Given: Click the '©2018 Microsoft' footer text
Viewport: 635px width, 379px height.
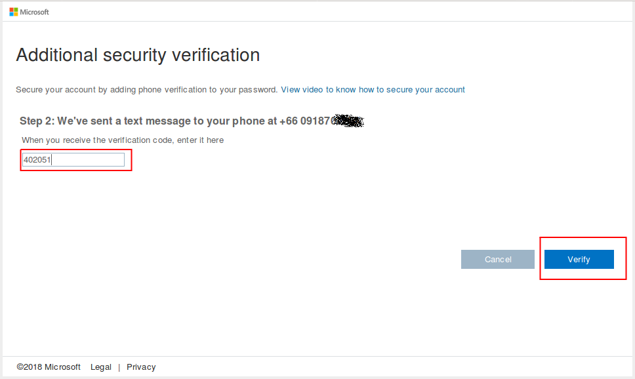Looking at the screenshot, I should point(49,367).
